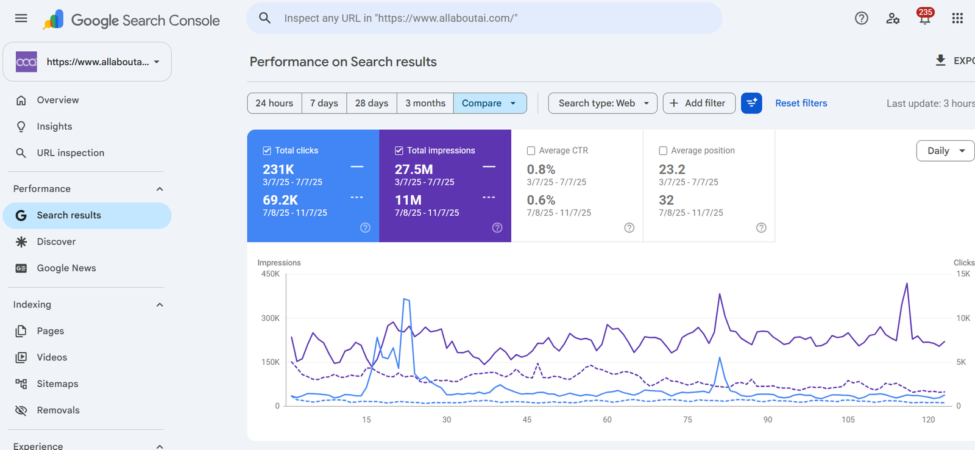
Task: Click the Add filter button
Action: 699,103
